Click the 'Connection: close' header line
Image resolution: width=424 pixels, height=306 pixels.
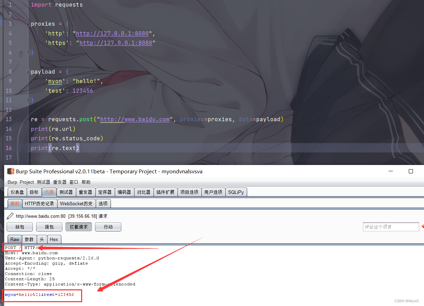[x=28, y=274]
